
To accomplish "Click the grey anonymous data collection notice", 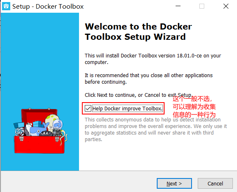I will [x=156, y=129].
